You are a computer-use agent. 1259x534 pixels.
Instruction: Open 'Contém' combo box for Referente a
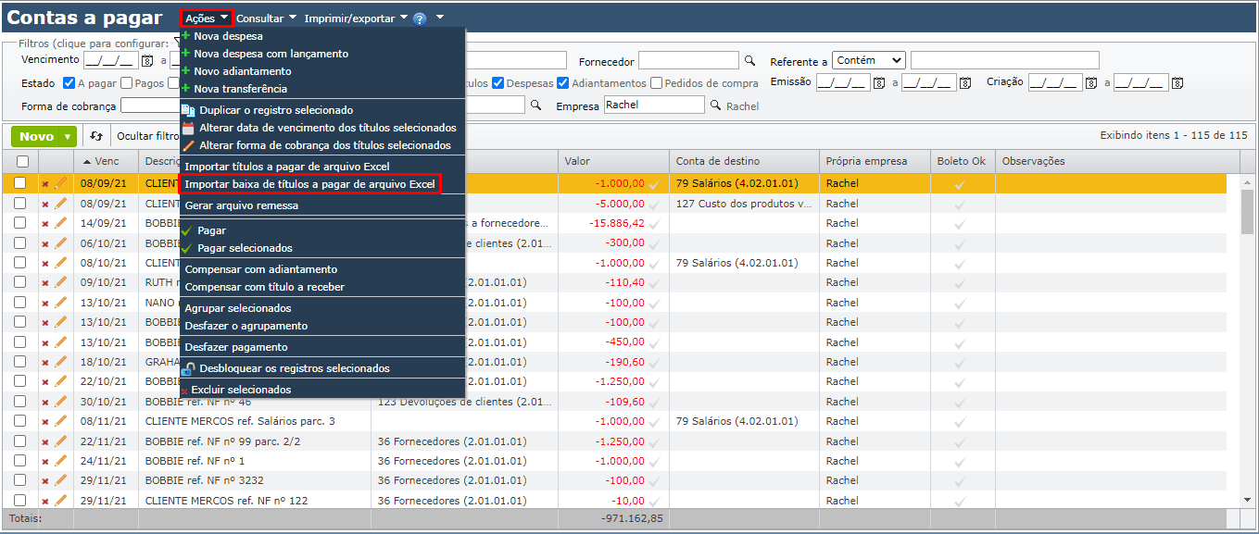tap(869, 60)
